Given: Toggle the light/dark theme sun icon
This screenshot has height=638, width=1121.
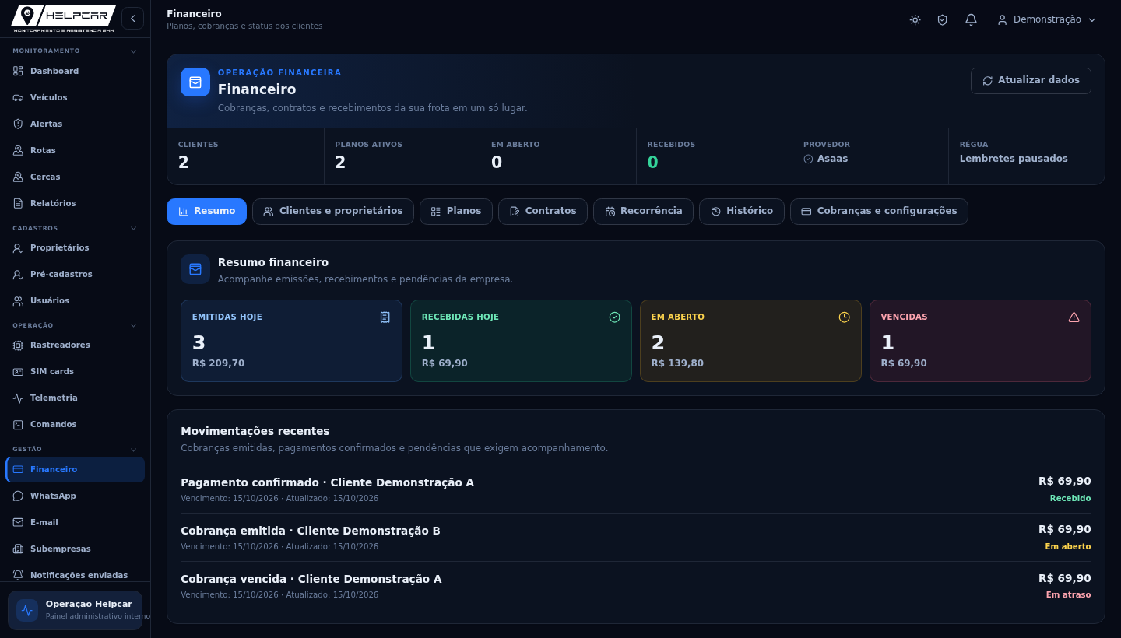Looking at the screenshot, I should point(915,19).
